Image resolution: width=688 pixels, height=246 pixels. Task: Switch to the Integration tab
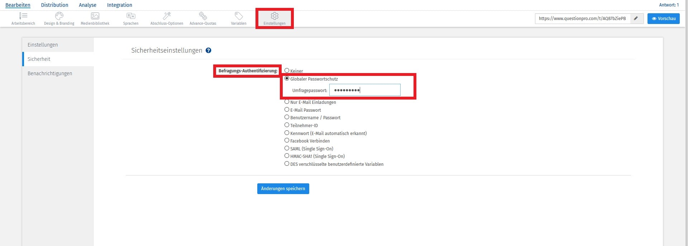tap(120, 5)
